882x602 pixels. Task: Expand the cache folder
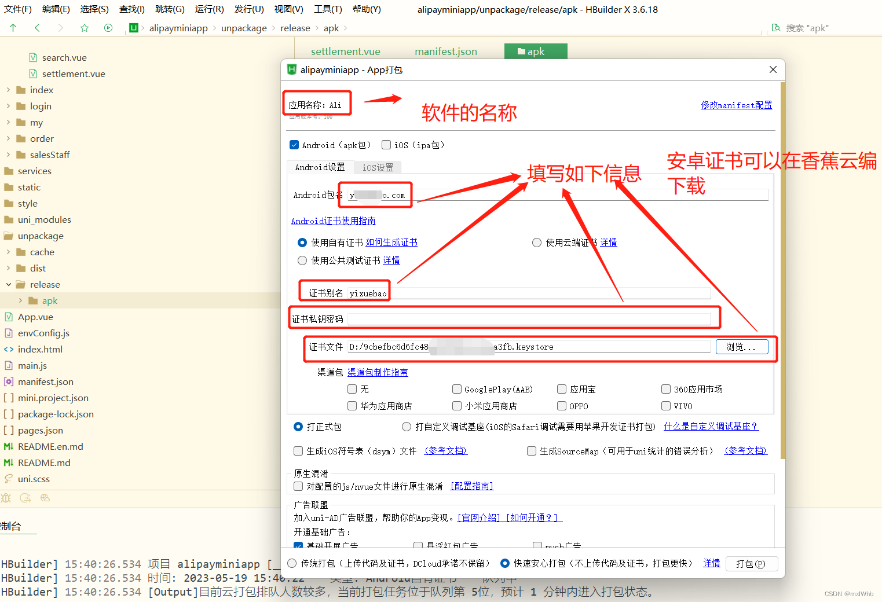point(8,252)
